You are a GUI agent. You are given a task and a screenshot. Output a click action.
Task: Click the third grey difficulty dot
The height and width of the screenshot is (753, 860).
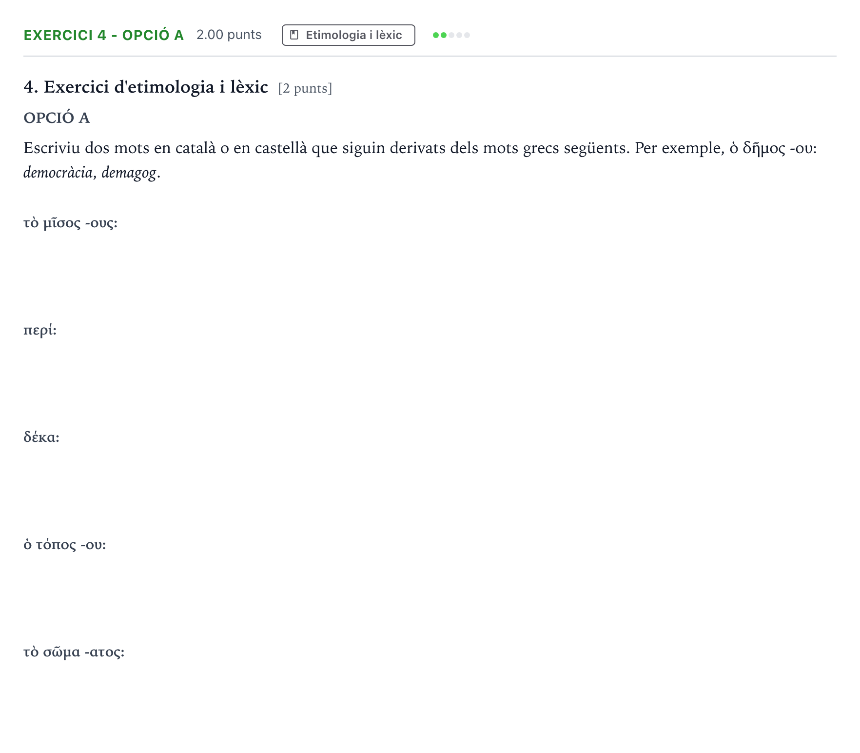click(x=451, y=35)
